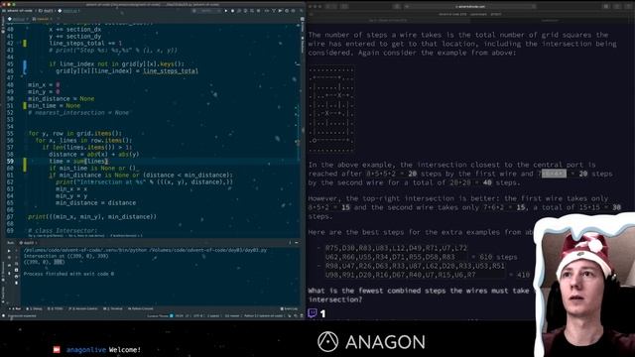The width and height of the screenshot is (635, 357).
Task: Click 'Process finished with exit code 0' console text
Action: [68, 274]
